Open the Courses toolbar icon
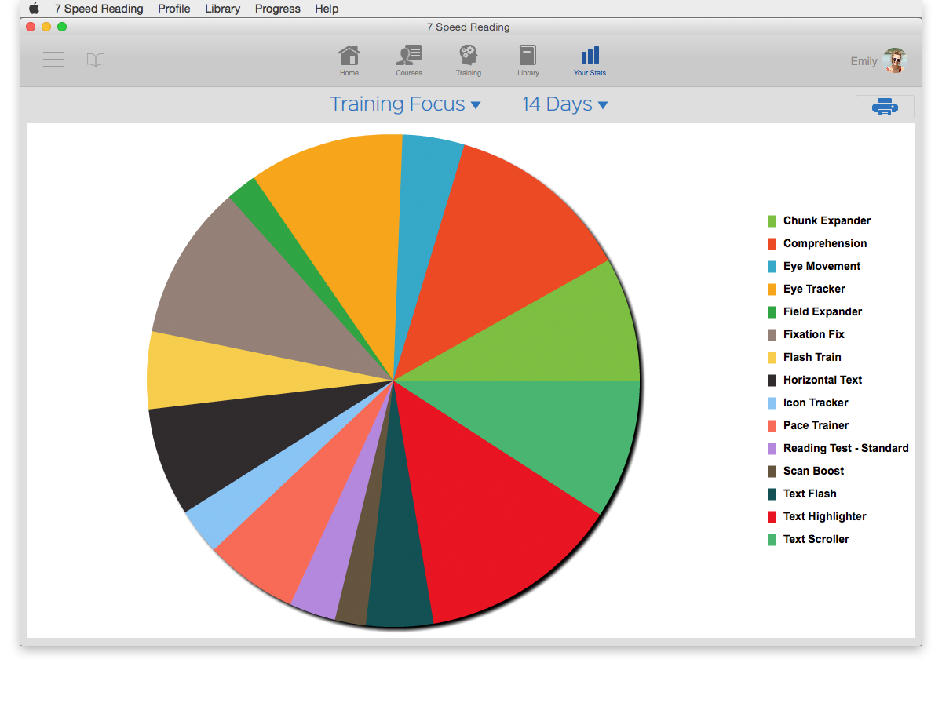Image resolution: width=942 pixels, height=714 pixels. (x=409, y=60)
